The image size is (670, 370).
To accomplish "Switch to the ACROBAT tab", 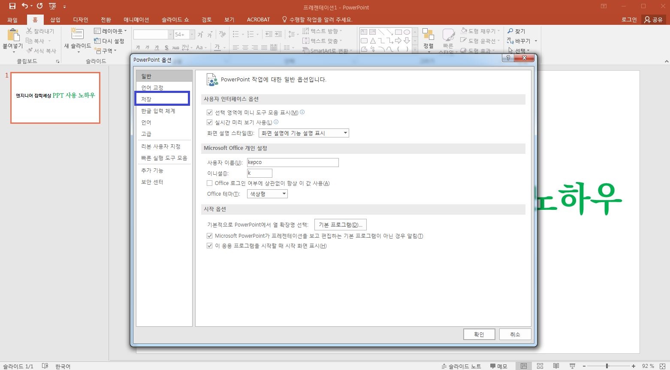I will tap(259, 20).
